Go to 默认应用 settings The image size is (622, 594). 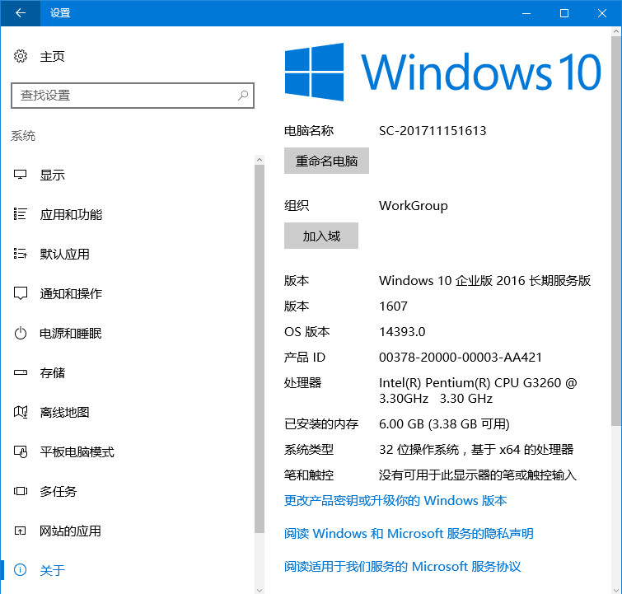[64, 254]
